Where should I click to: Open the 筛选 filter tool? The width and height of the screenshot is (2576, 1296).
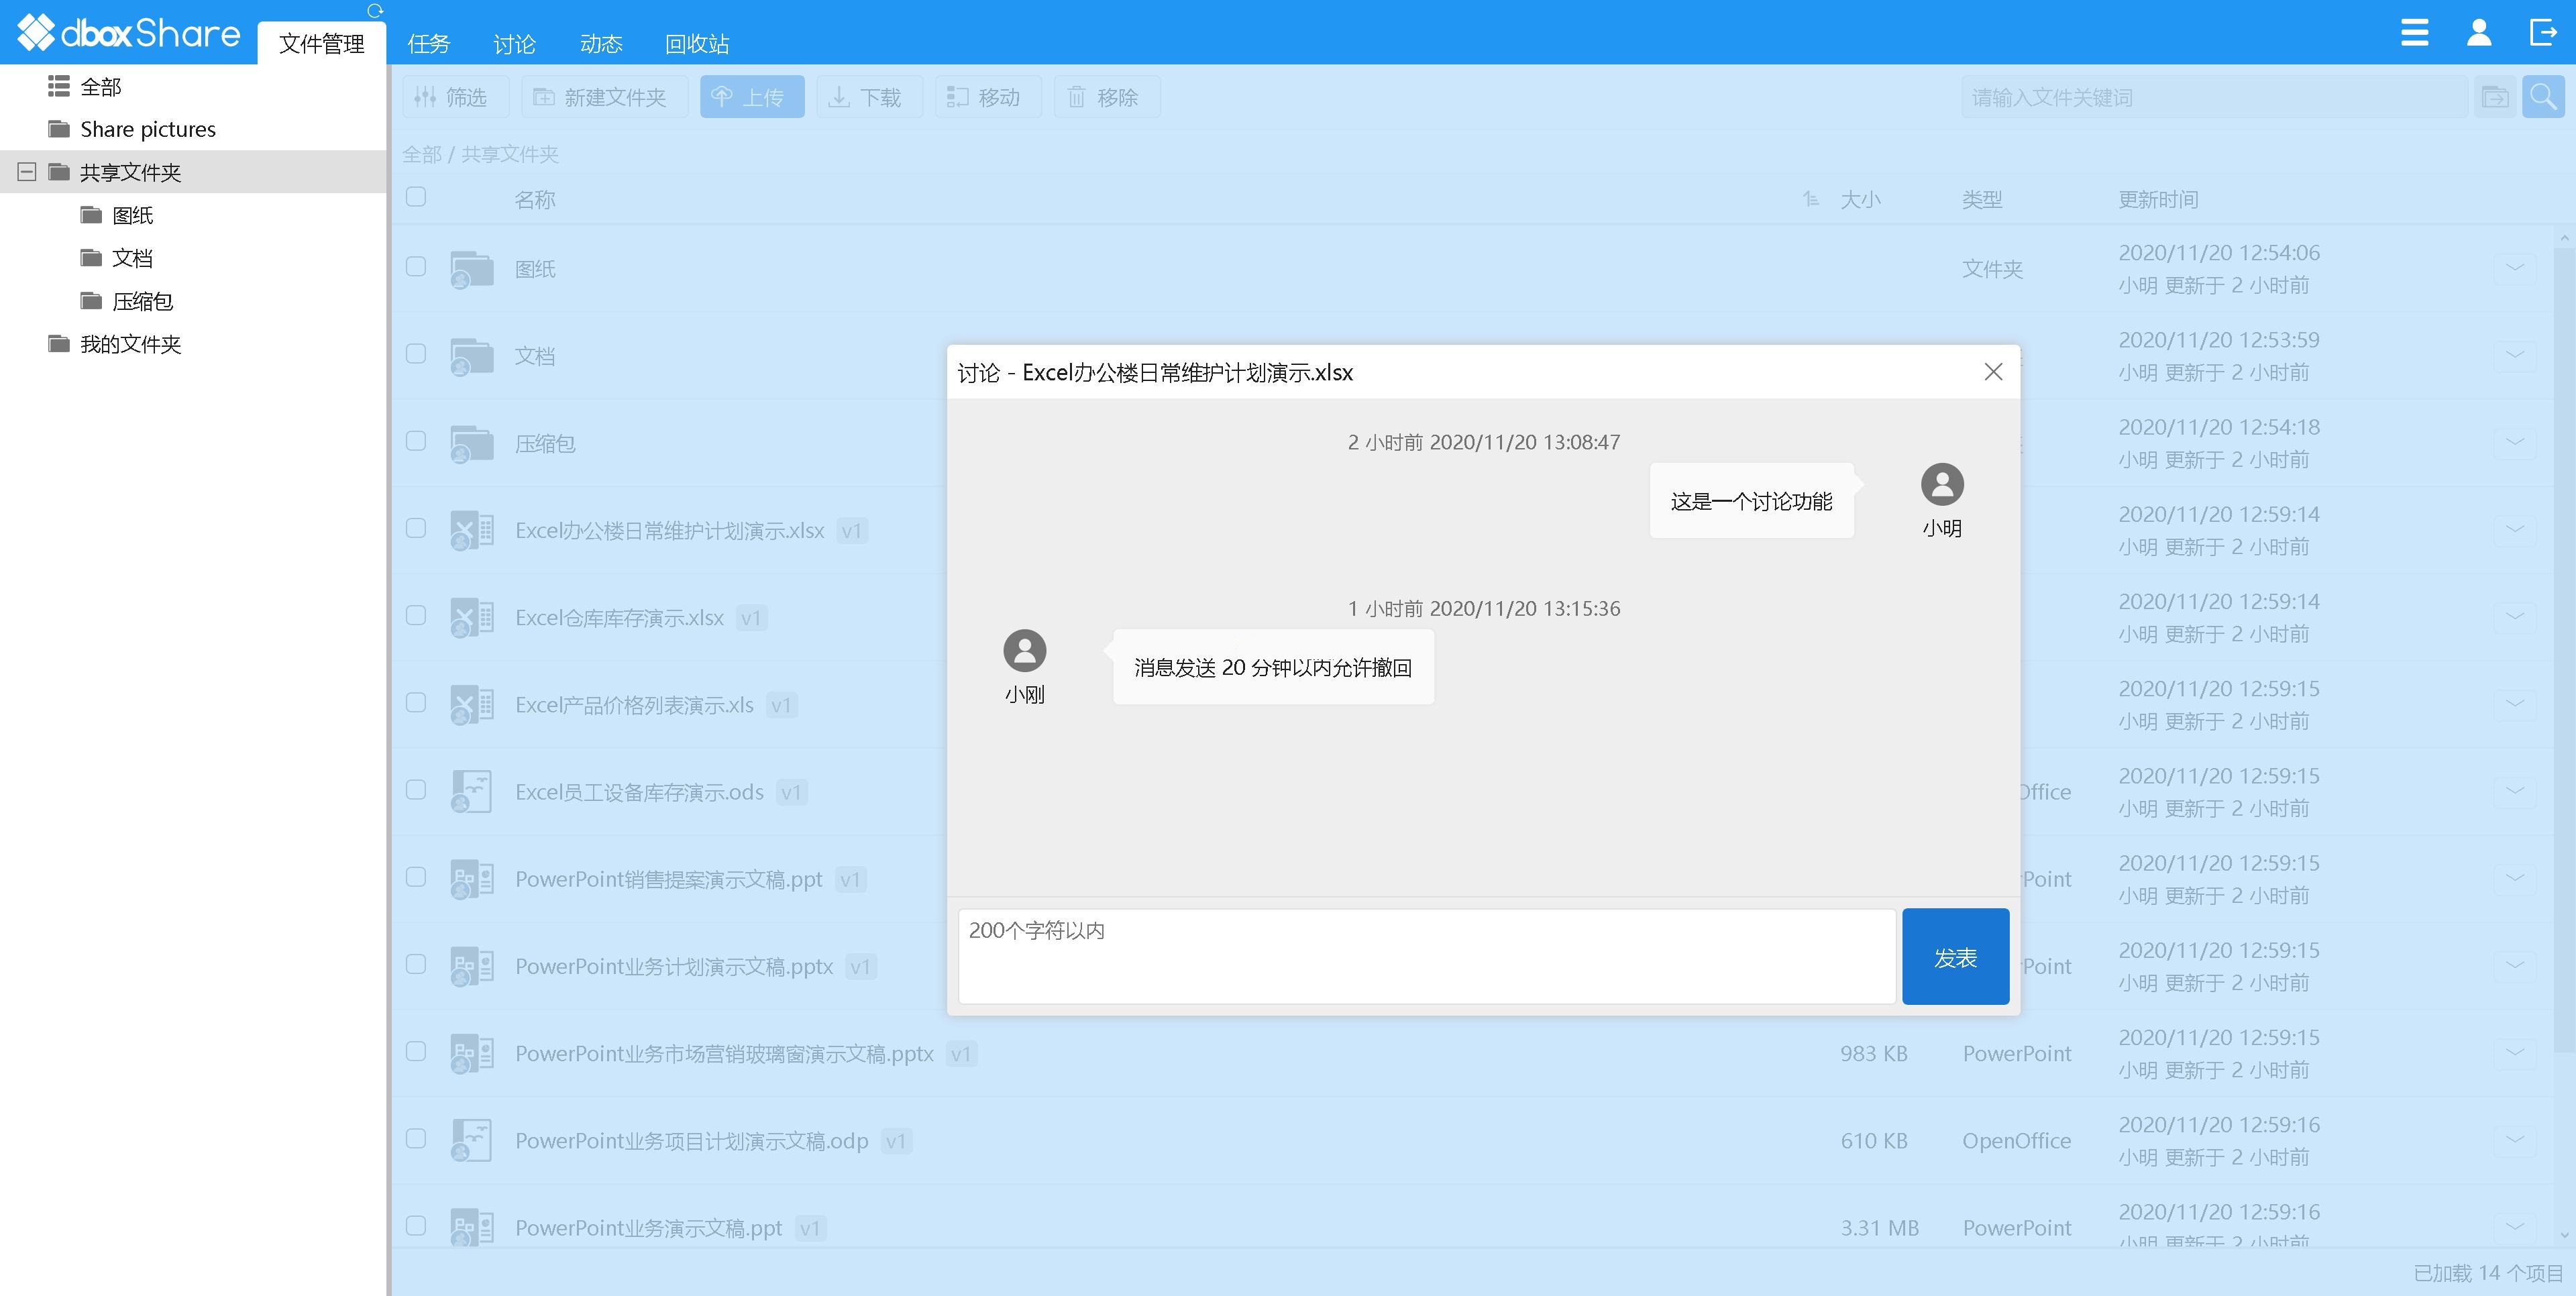[x=455, y=97]
